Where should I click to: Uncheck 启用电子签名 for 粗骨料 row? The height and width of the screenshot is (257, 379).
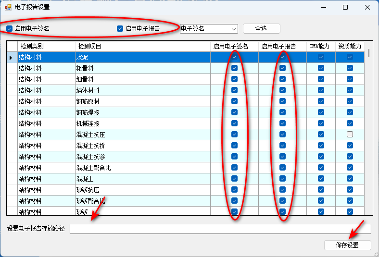tap(234, 68)
